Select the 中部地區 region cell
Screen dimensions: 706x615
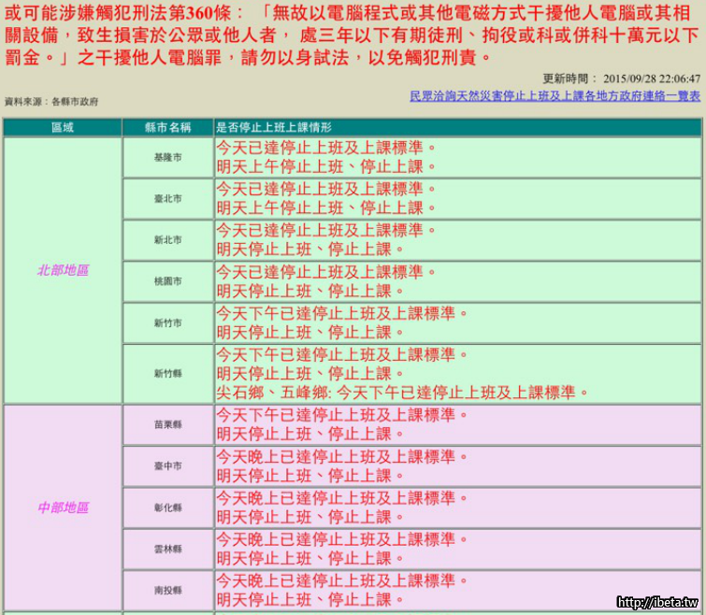[x=63, y=508]
